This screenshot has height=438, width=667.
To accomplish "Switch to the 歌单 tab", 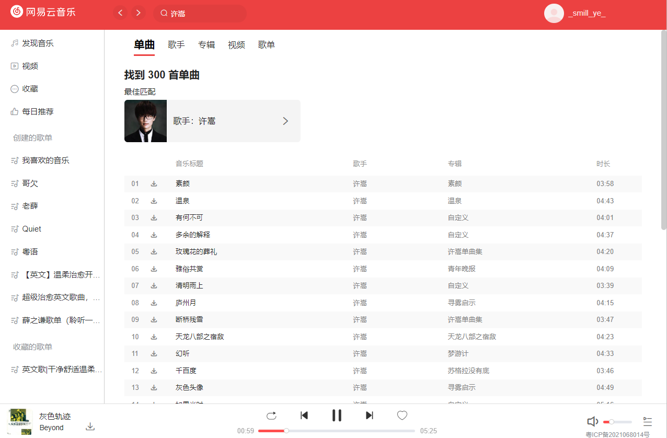I will (x=267, y=45).
